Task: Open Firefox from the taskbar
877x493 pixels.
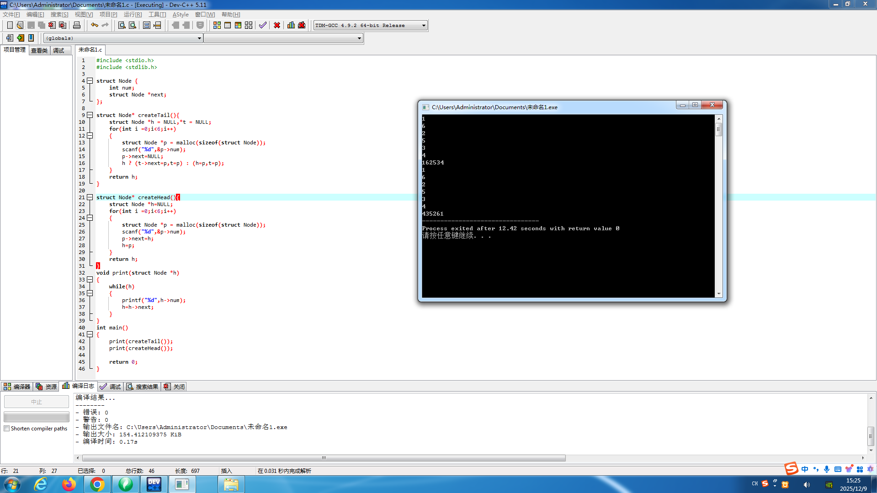Action: pos(69,484)
